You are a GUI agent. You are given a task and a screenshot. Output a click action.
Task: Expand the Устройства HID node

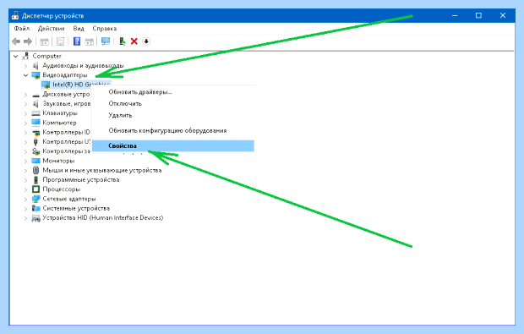(x=25, y=218)
